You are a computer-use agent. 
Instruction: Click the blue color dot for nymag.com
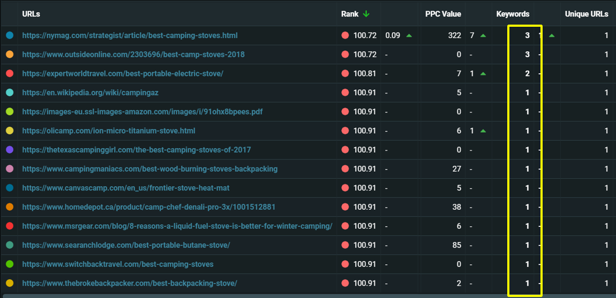coord(10,35)
